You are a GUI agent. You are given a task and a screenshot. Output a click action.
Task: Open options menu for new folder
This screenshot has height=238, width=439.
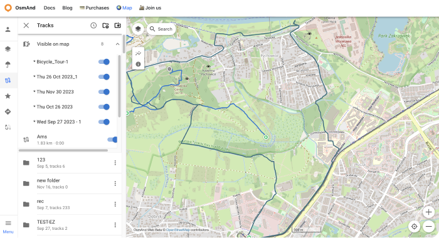[115, 184]
